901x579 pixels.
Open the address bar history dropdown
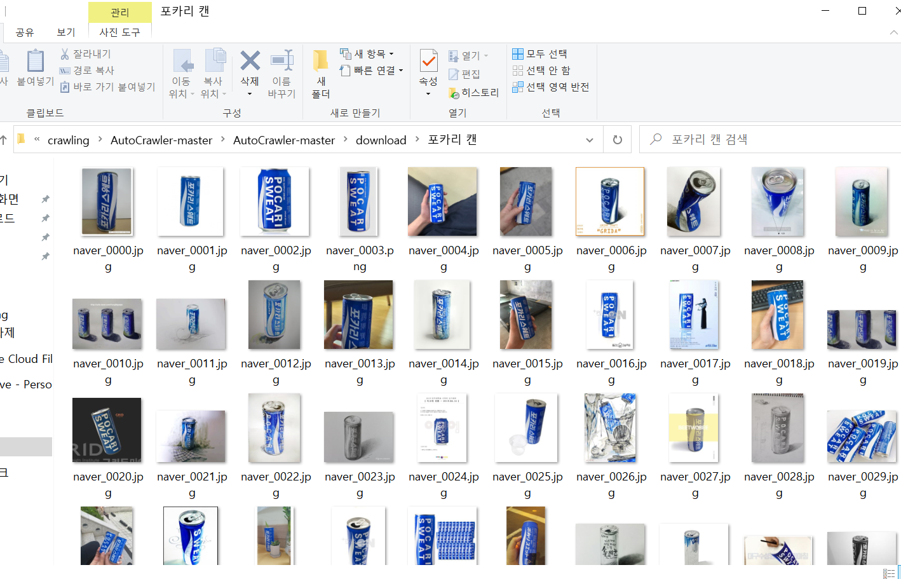point(590,140)
